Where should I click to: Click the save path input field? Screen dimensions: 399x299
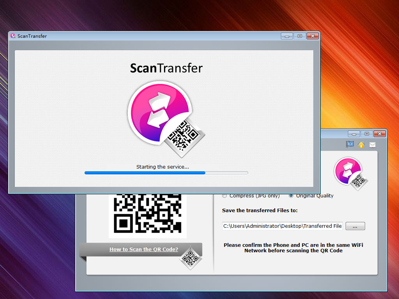pyautogui.click(x=282, y=226)
